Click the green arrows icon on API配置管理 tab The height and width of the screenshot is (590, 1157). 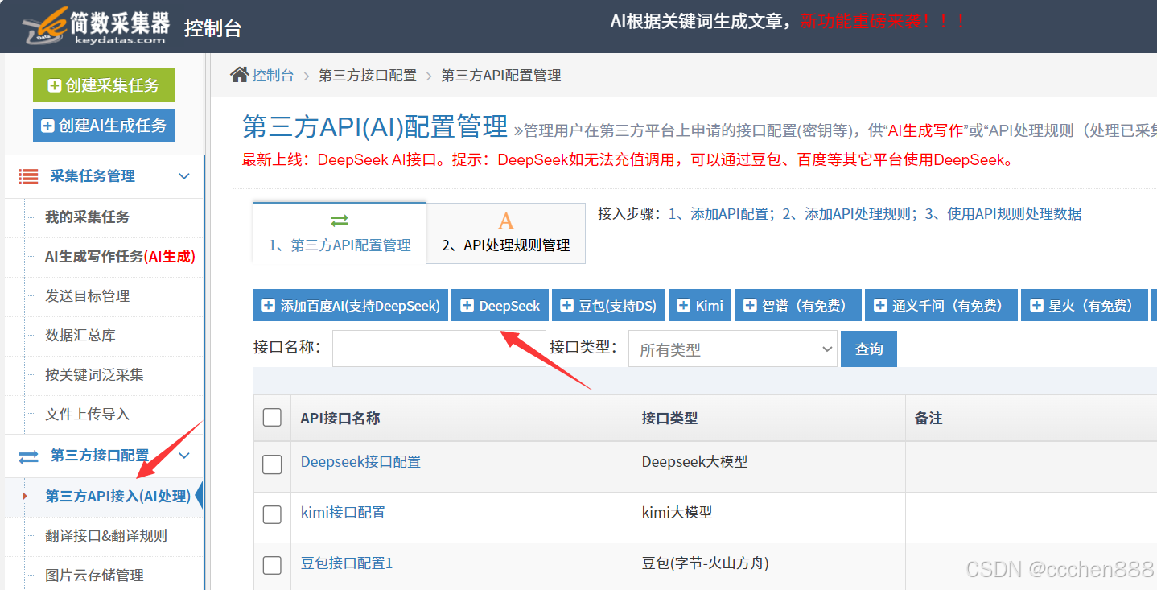[340, 220]
